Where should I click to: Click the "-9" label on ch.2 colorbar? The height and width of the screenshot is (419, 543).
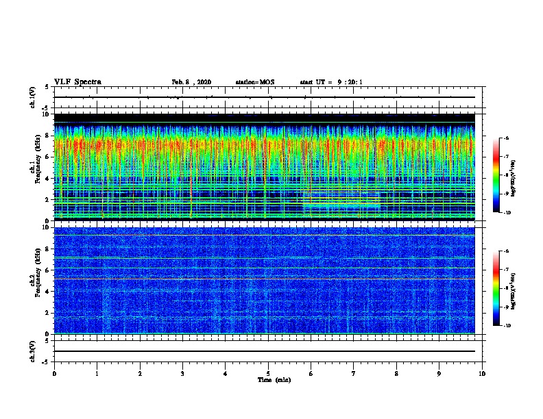tap(506, 307)
